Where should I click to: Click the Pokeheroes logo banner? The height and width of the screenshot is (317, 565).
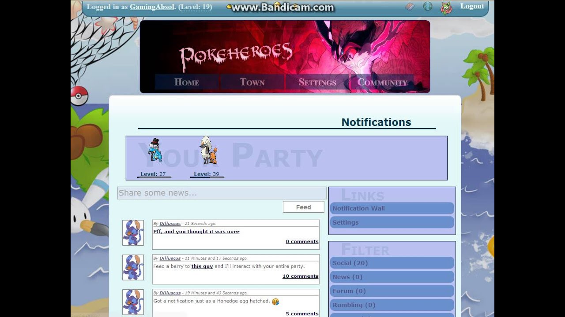(236, 56)
